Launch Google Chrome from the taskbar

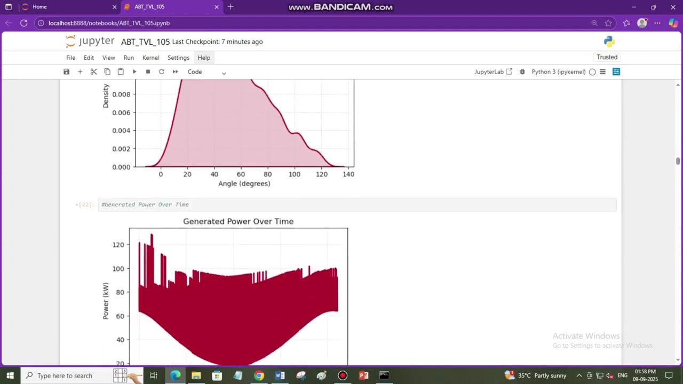click(x=259, y=375)
